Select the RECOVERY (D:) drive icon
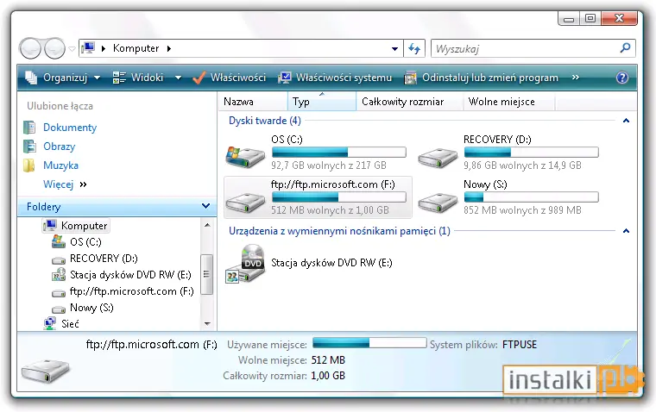Screen dimensions: 656x412 (438, 158)
